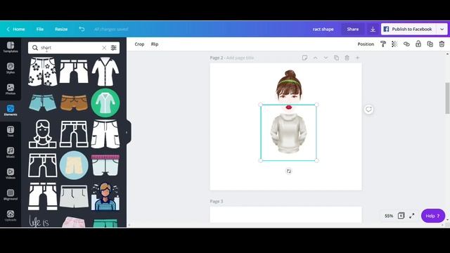Enter fullscreen presentation mode icon

click(x=412, y=216)
